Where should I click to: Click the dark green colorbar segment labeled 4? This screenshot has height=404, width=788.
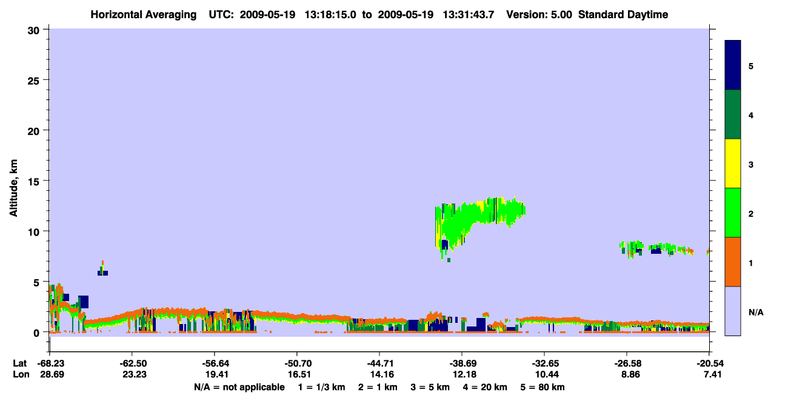pyautogui.click(x=733, y=114)
